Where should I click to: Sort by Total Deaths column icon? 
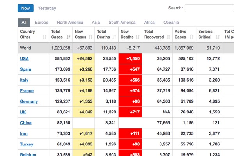114,37
